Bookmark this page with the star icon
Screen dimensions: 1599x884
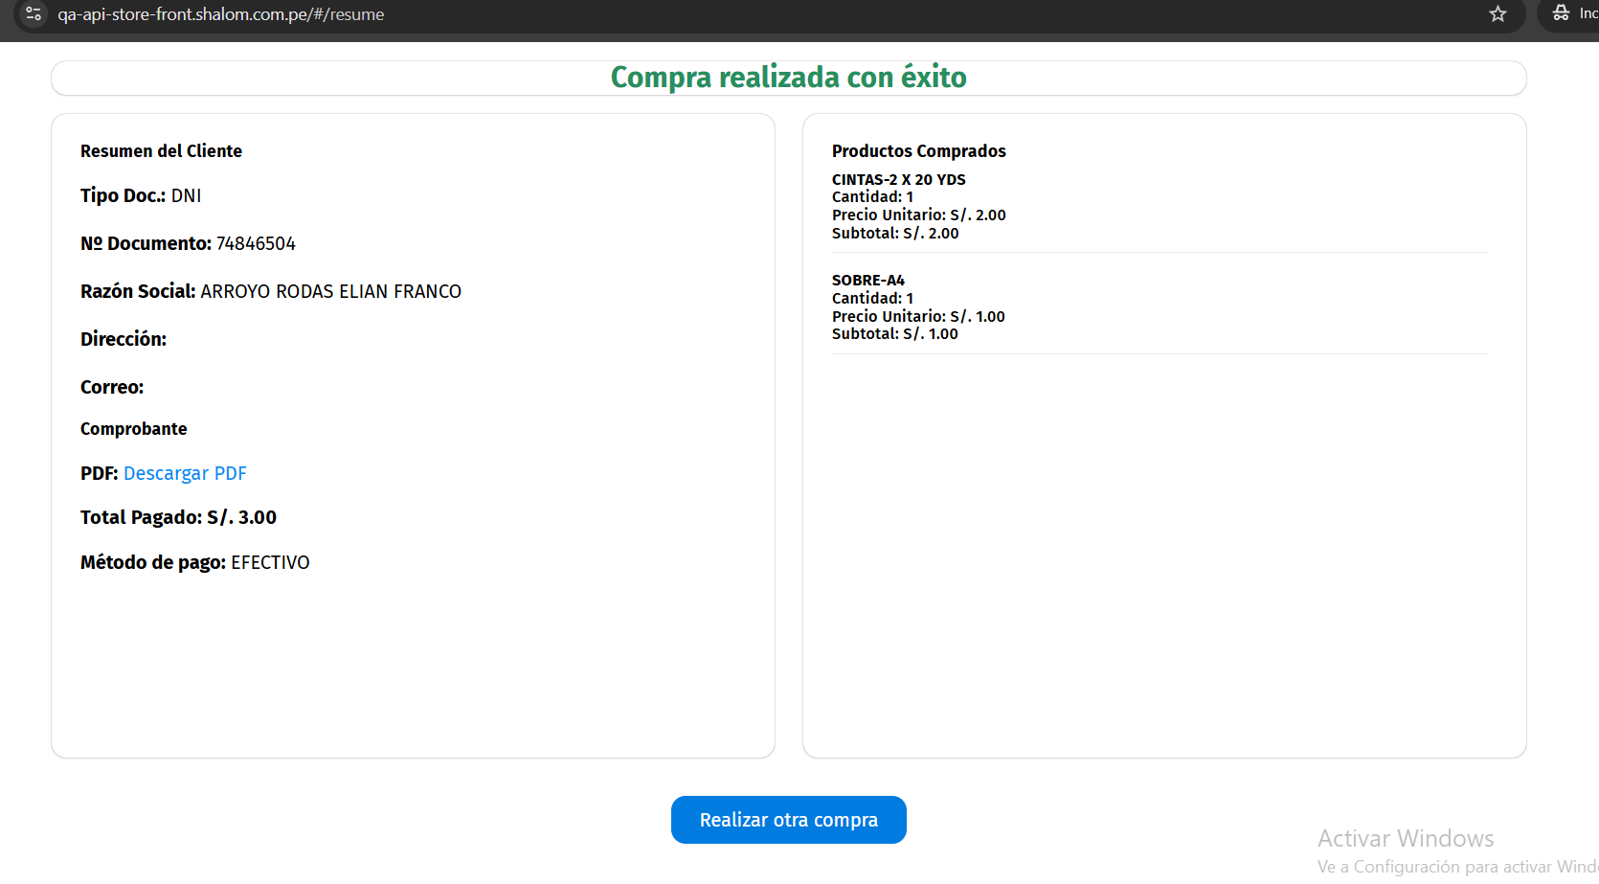(x=1498, y=13)
